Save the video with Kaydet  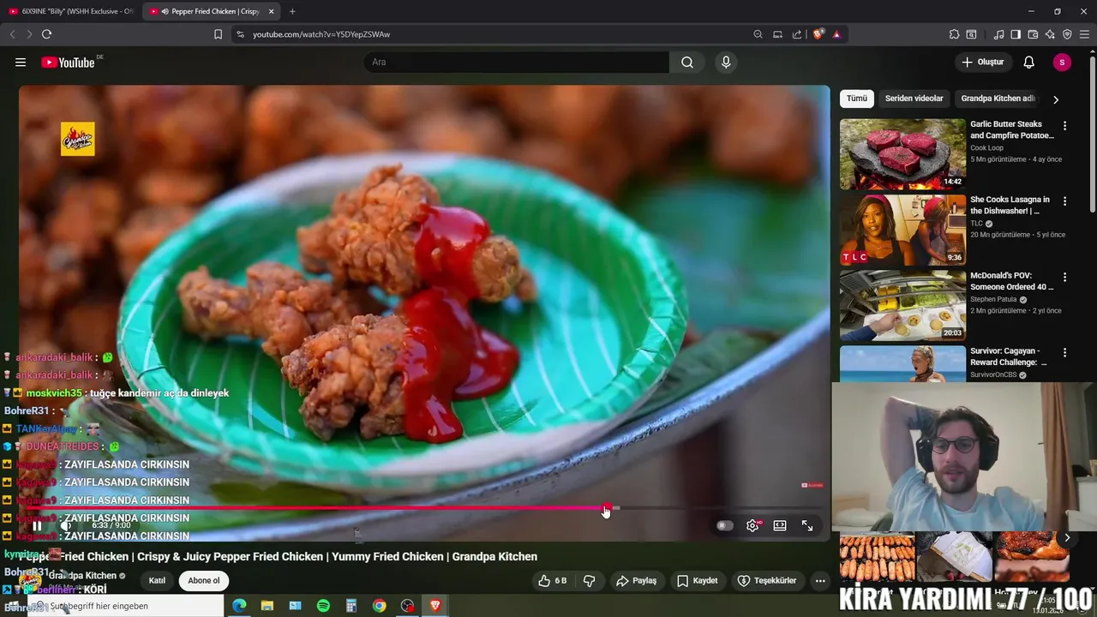[x=697, y=581]
